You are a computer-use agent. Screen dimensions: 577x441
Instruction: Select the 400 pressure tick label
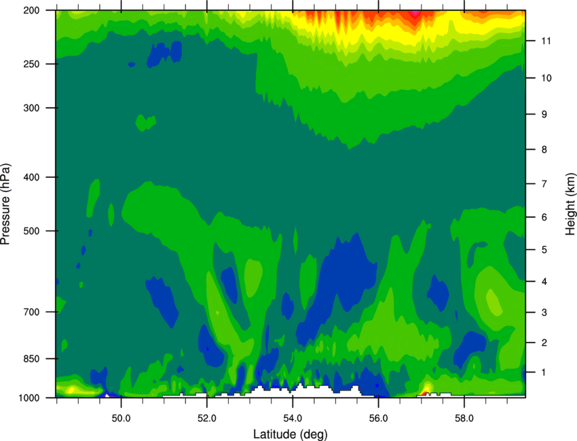(x=31, y=177)
